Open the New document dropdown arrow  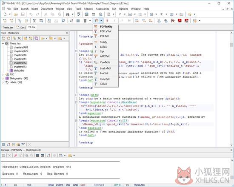point(10,14)
